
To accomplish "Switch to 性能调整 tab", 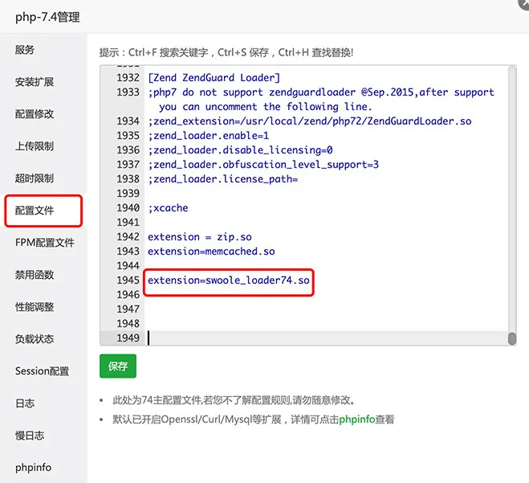I will coord(35,307).
